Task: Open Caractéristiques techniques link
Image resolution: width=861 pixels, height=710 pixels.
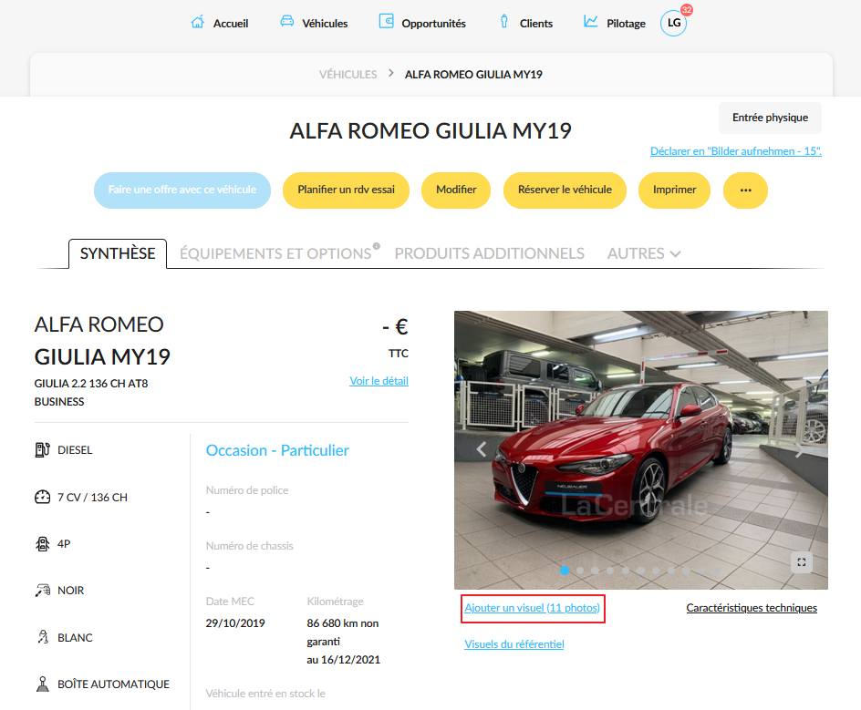Action: coord(752,608)
